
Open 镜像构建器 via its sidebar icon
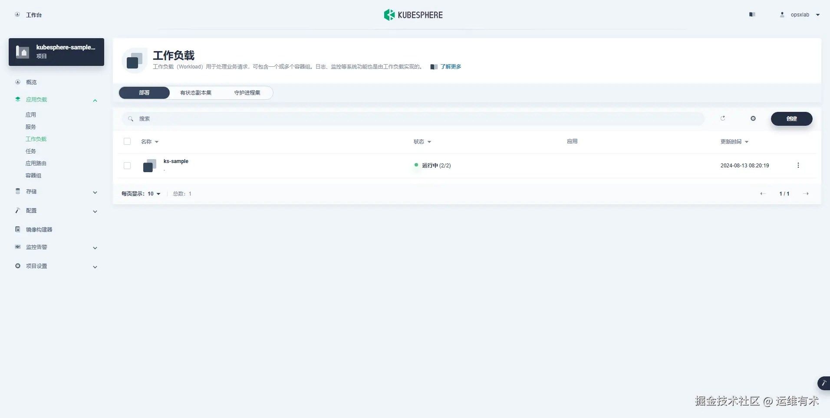pyautogui.click(x=17, y=229)
